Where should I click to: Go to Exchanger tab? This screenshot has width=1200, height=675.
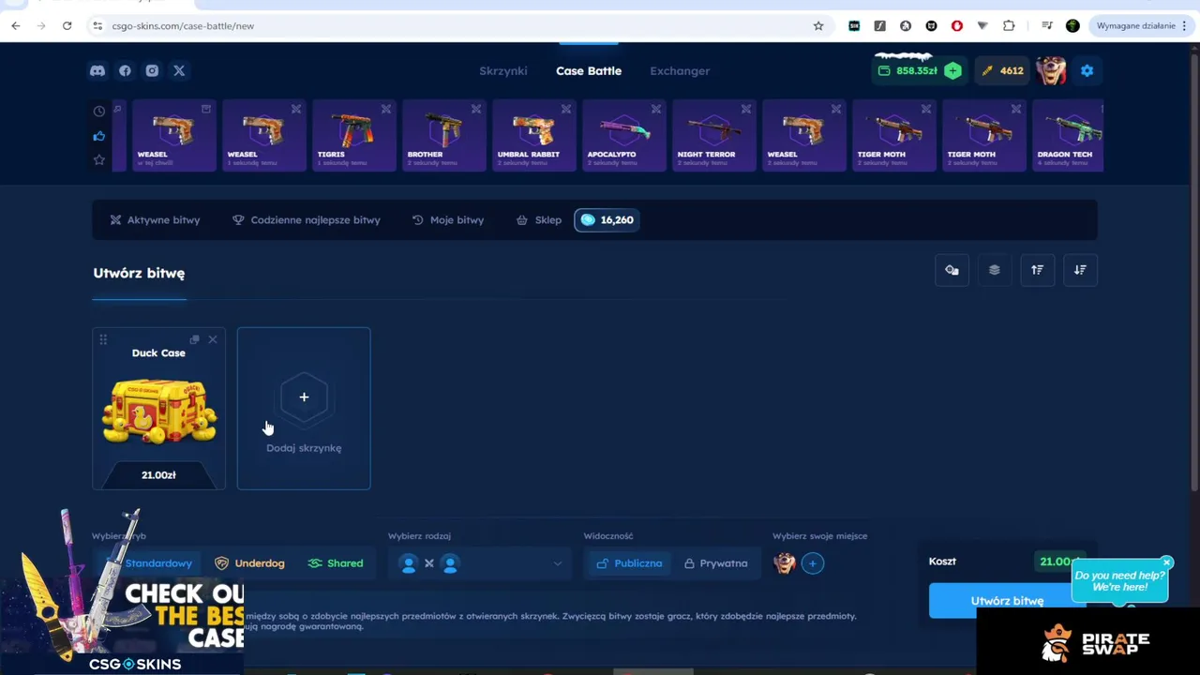click(x=680, y=70)
